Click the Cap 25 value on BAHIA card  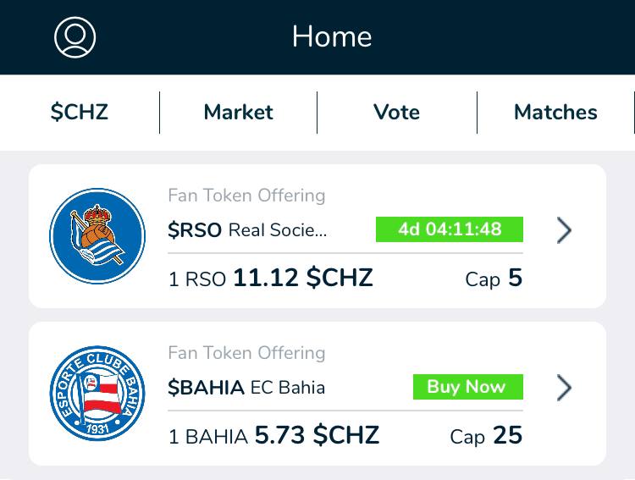tap(486, 435)
